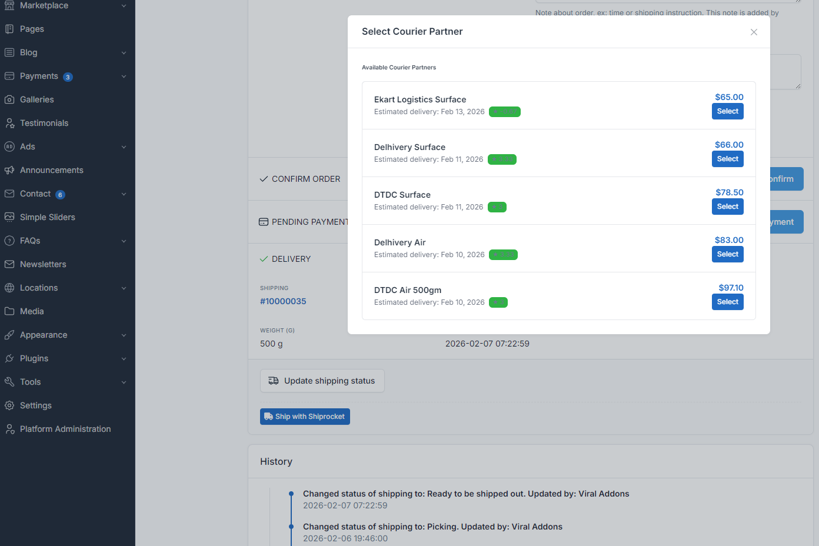Click the Delivery checkmark icon

[264, 259]
